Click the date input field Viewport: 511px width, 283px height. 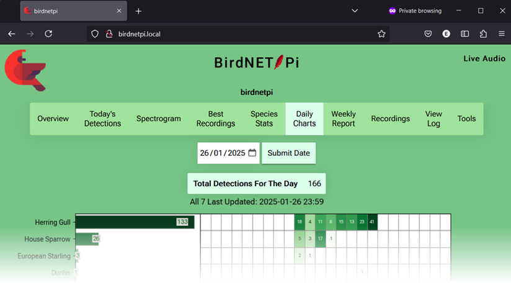(222, 153)
